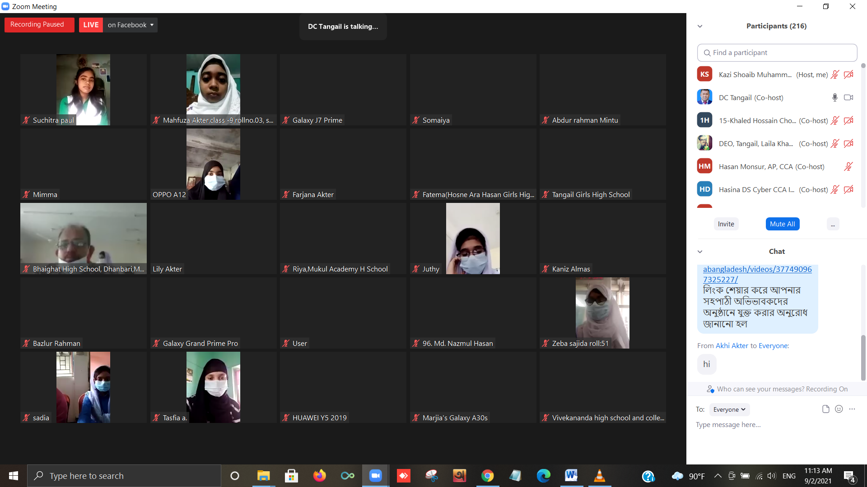Toggle Hasina DS Cyber's video-off icon

[848, 189]
